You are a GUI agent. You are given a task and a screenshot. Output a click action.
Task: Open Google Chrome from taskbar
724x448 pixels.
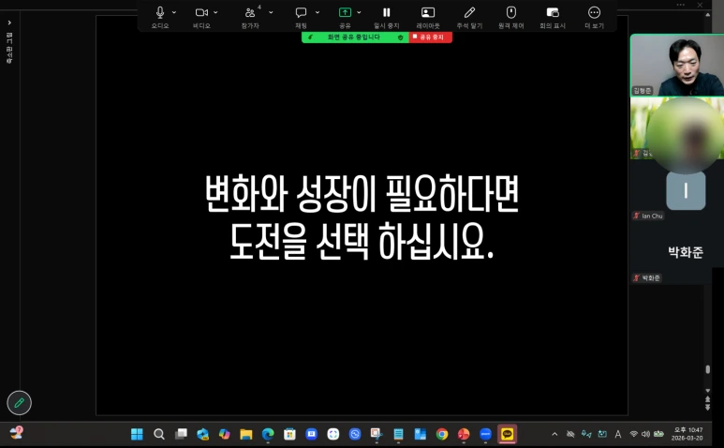point(442,434)
